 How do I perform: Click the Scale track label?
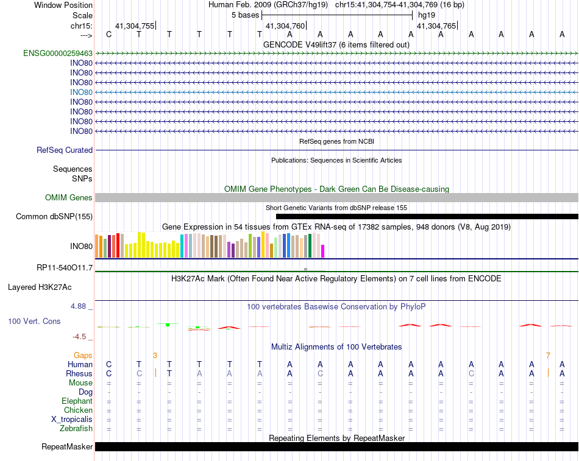point(82,15)
